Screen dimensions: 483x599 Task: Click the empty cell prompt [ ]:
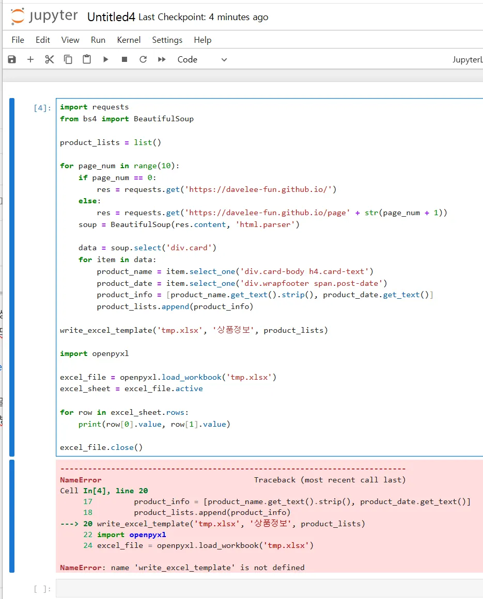pos(42,589)
